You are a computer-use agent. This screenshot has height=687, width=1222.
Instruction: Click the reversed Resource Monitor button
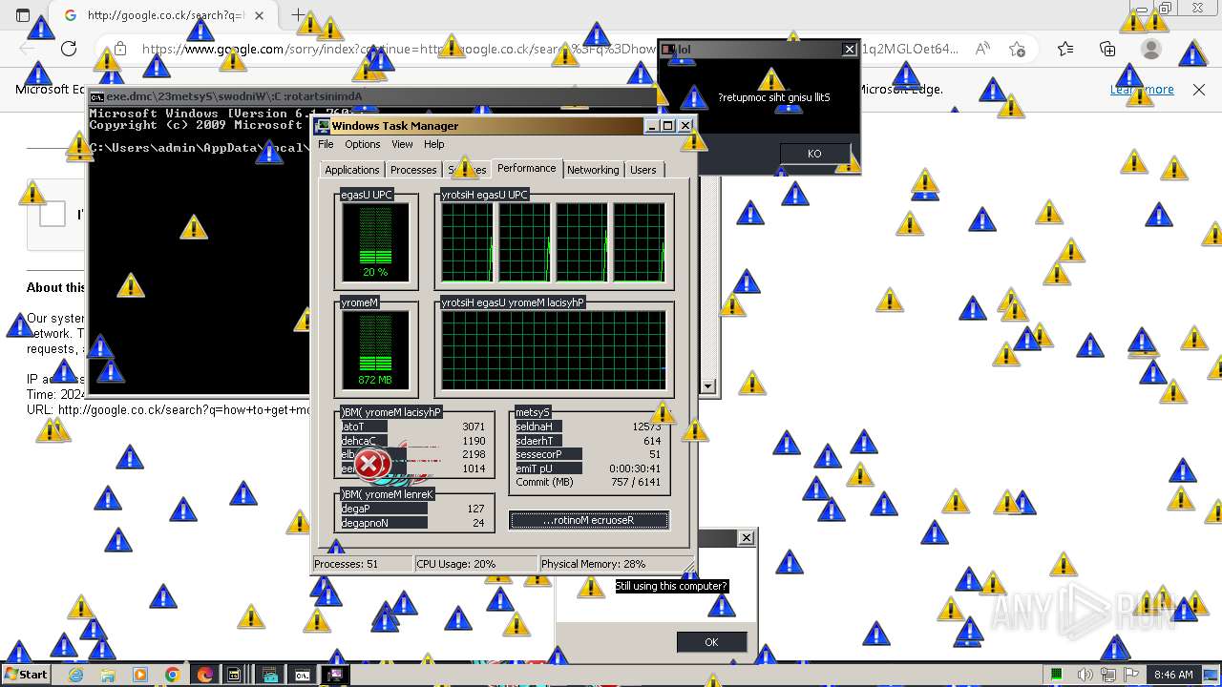click(x=589, y=520)
